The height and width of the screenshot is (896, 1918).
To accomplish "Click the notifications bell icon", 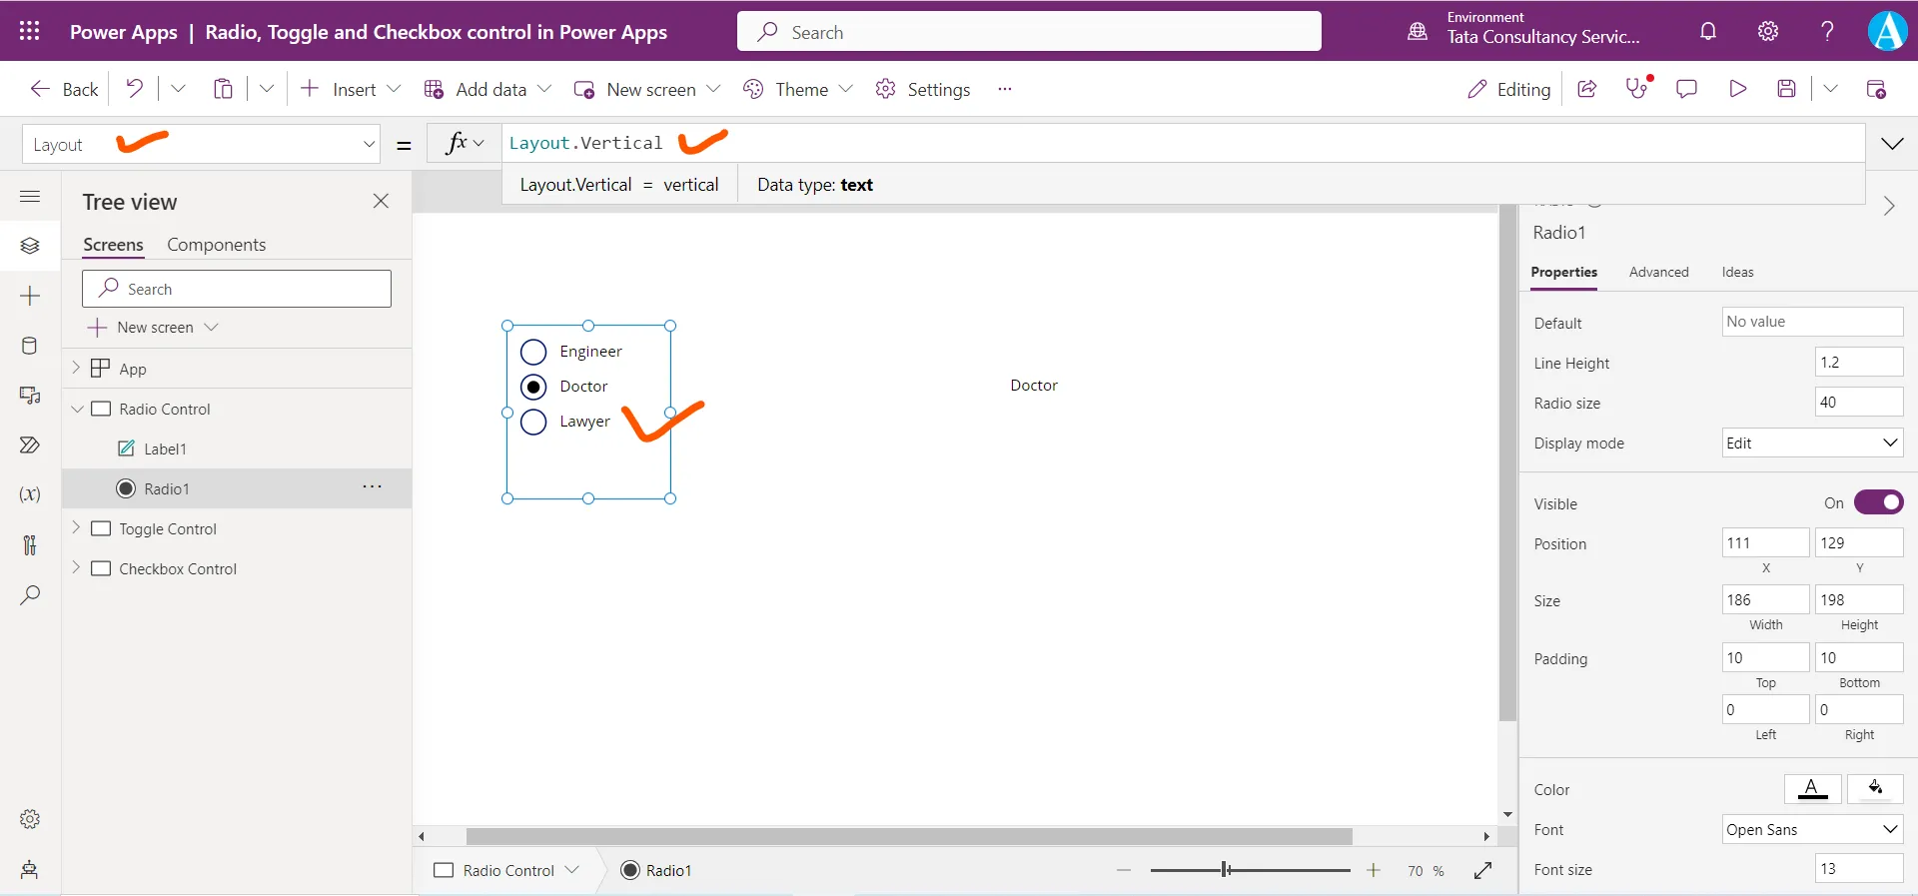I will (x=1708, y=31).
